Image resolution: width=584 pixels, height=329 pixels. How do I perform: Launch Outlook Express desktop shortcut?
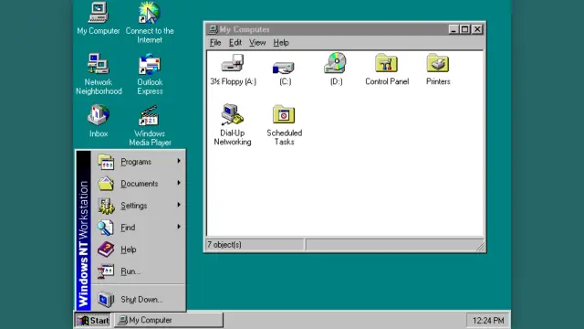[x=150, y=74]
